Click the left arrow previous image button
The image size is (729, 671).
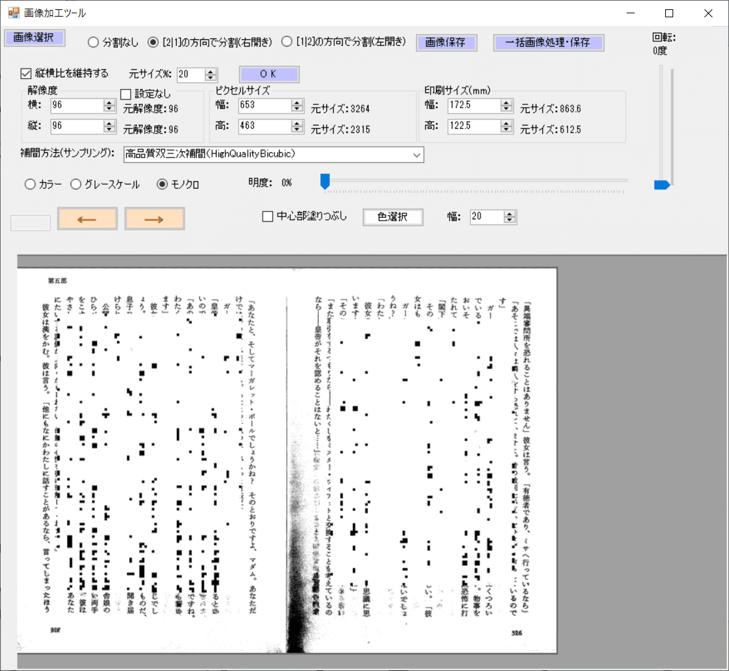point(88,219)
